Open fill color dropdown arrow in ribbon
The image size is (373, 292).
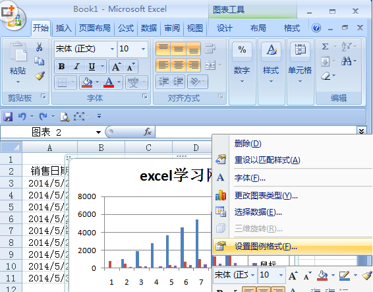click(98, 82)
